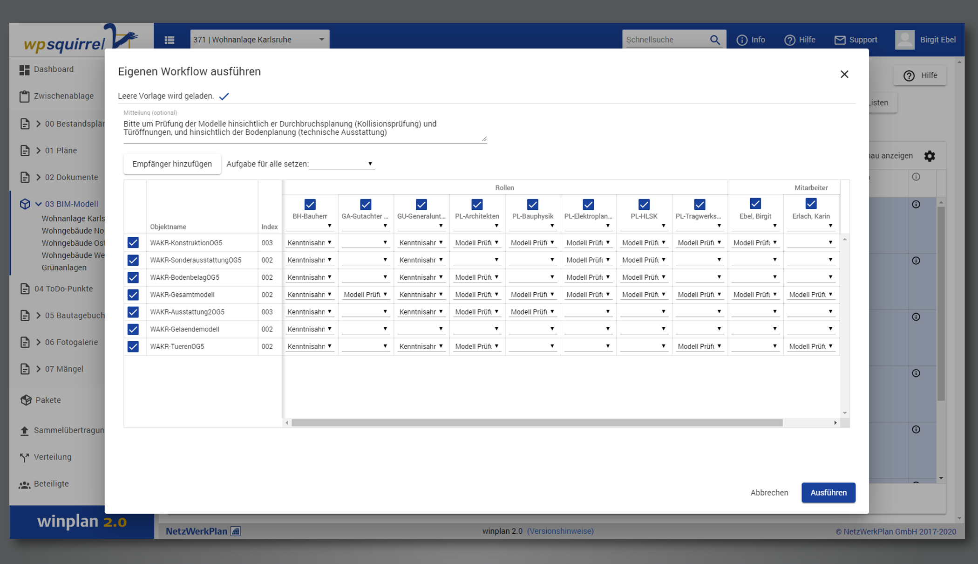Click the Ausführen button

[828, 493]
